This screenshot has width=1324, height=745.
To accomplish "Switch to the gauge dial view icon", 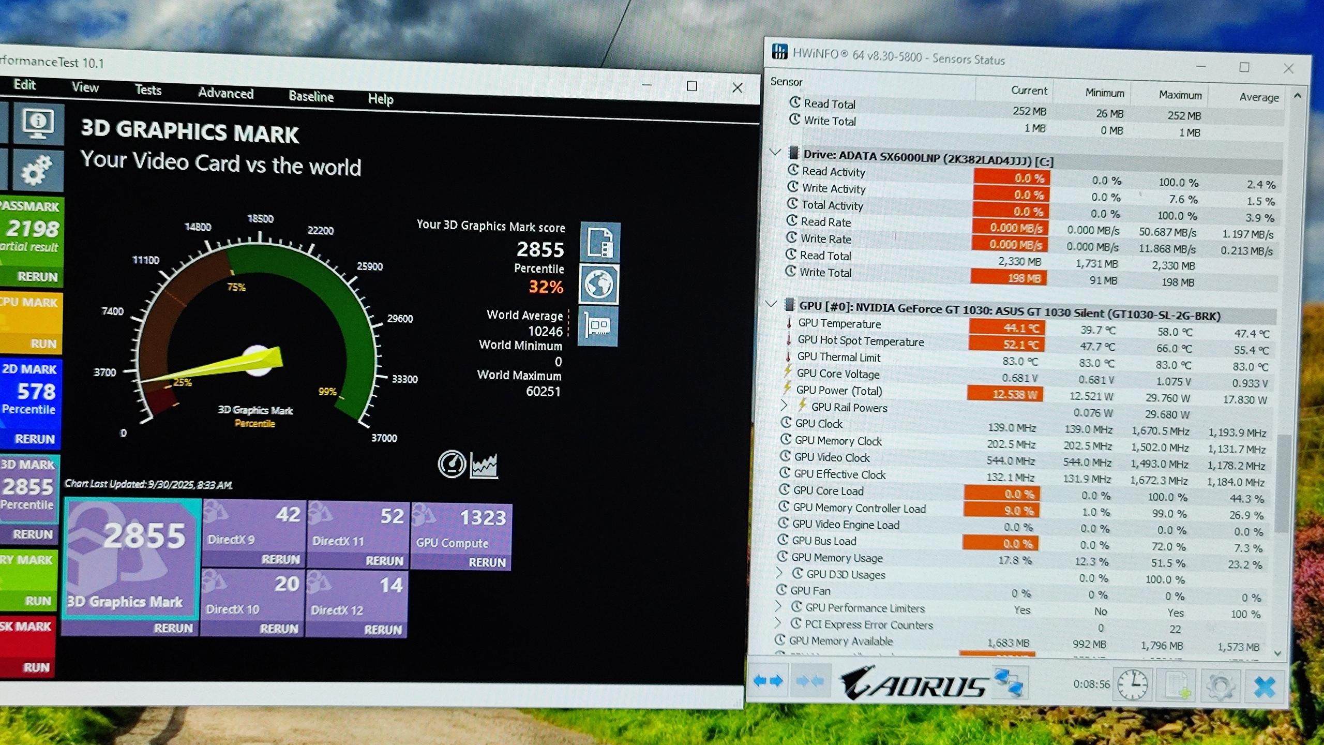I will [452, 464].
